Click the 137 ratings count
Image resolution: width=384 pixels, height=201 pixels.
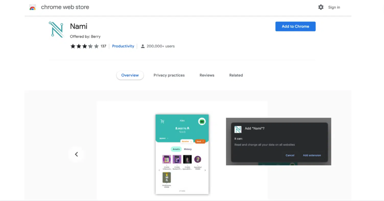click(x=104, y=46)
